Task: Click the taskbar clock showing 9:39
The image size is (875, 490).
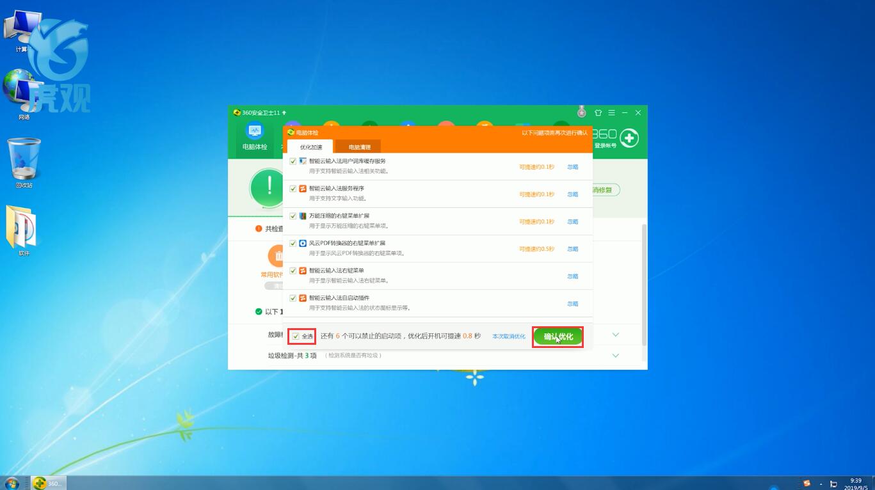Action: (x=856, y=484)
